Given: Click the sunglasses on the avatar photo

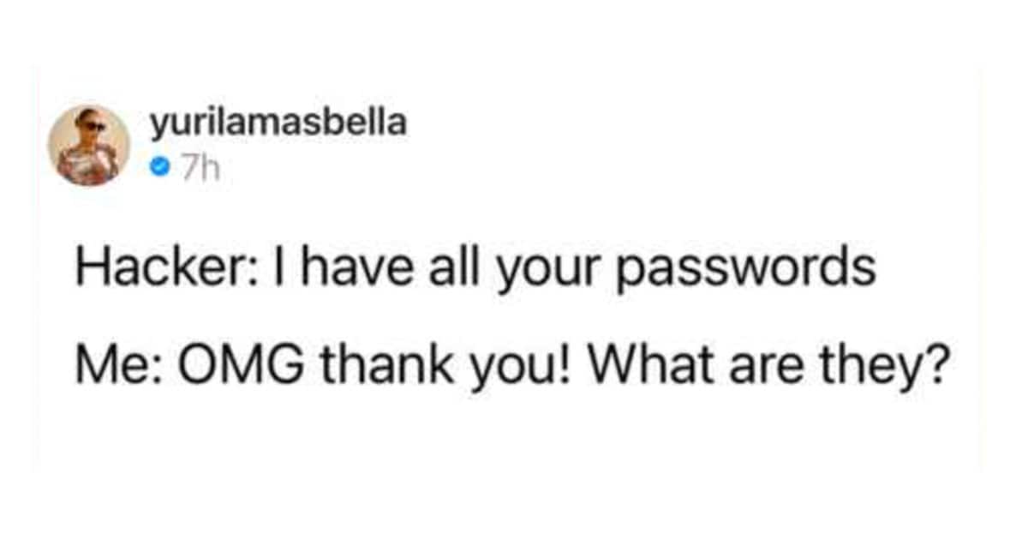Looking at the screenshot, I should click(92, 126).
